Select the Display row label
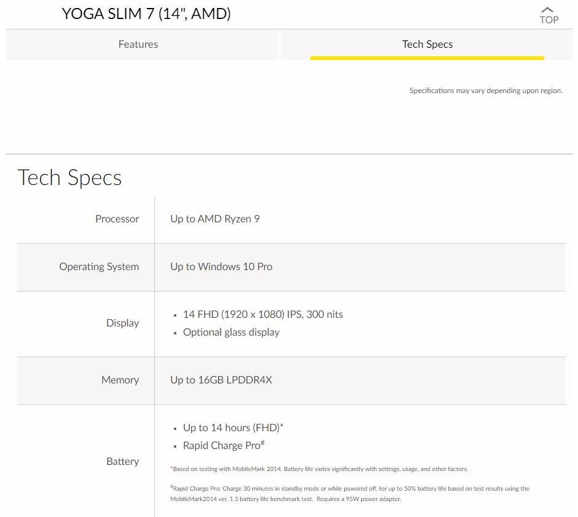This screenshot has height=517, width=578. (x=122, y=323)
